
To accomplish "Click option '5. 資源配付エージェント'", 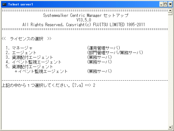I will click(29, 67).
